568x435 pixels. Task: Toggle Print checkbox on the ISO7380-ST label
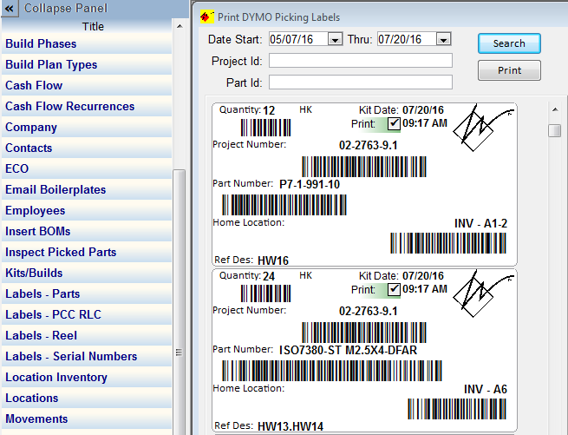(x=394, y=289)
